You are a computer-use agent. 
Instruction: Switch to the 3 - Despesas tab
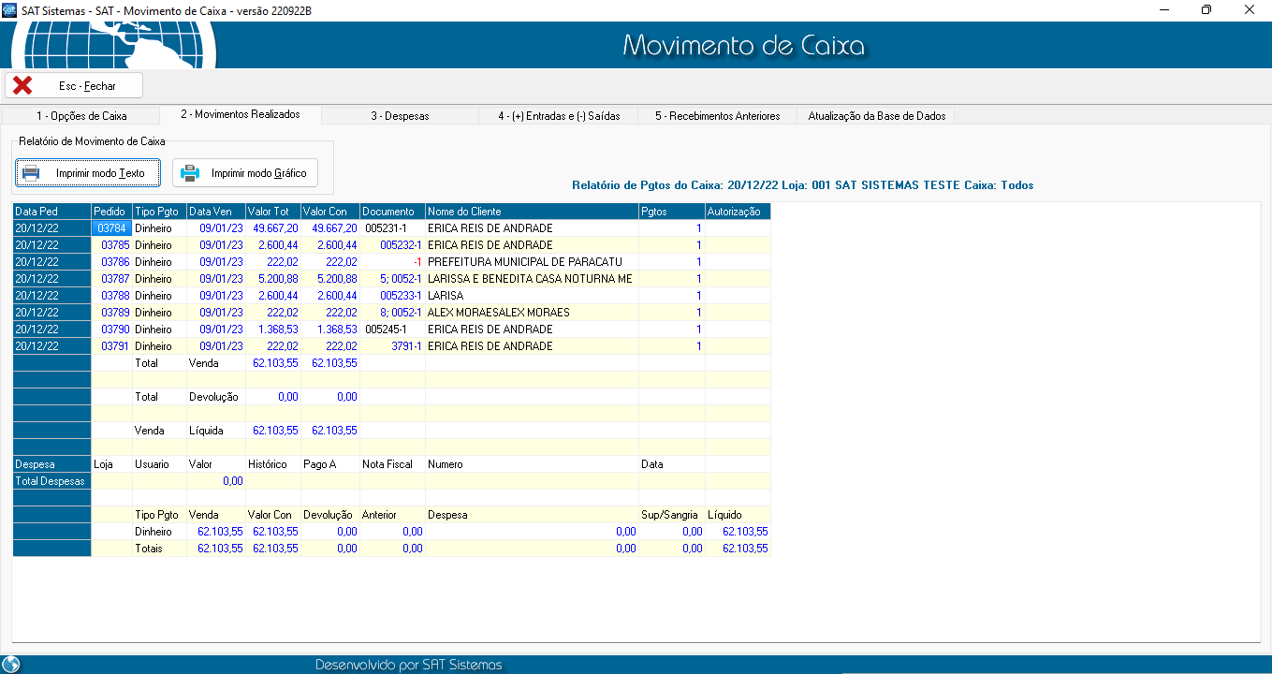(400, 116)
